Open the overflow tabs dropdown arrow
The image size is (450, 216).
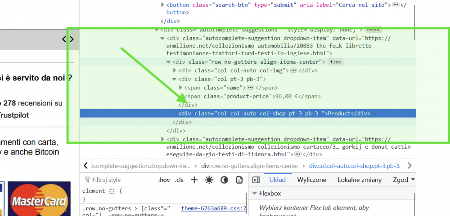[x=413, y=180]
